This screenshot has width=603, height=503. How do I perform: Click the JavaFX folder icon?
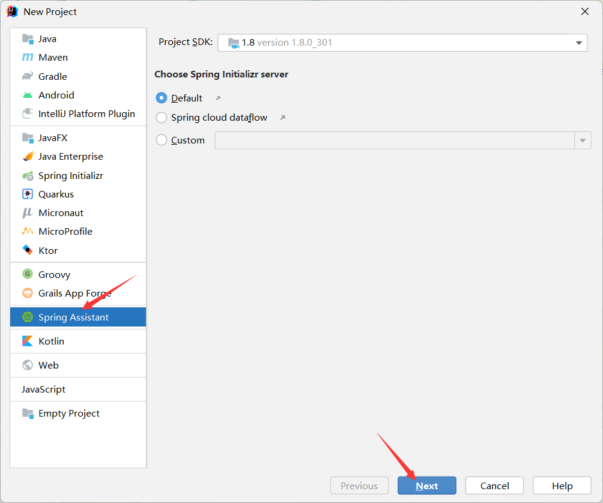pyautogui.click(x=28, y=138)
